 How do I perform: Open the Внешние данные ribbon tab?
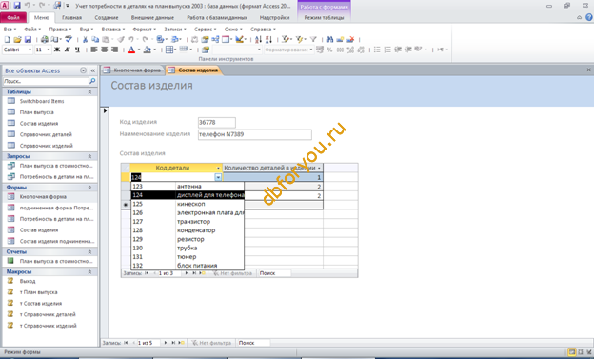(152, 18)
